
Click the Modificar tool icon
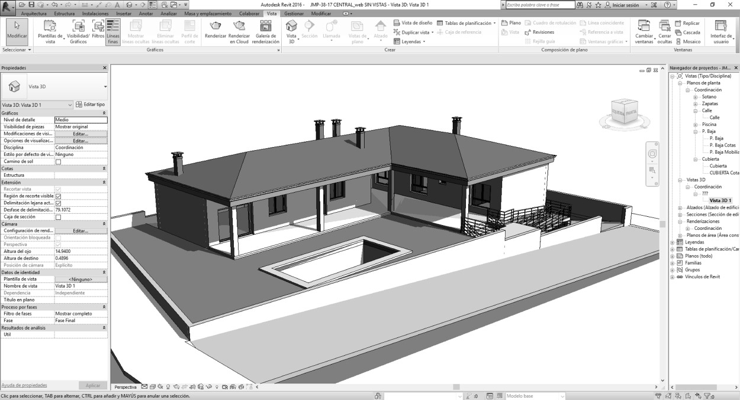pyautogui.click(x=17, y=28)
